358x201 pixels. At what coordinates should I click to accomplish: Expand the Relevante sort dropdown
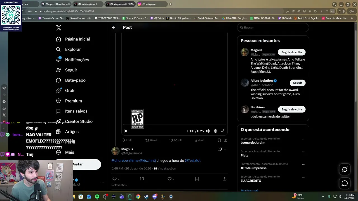coord(119,185)
